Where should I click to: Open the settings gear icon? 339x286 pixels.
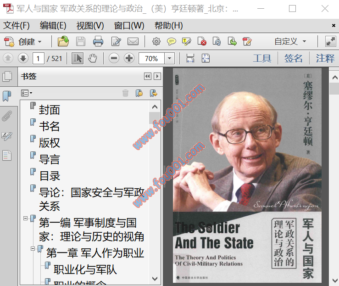[x=156, y=41]
